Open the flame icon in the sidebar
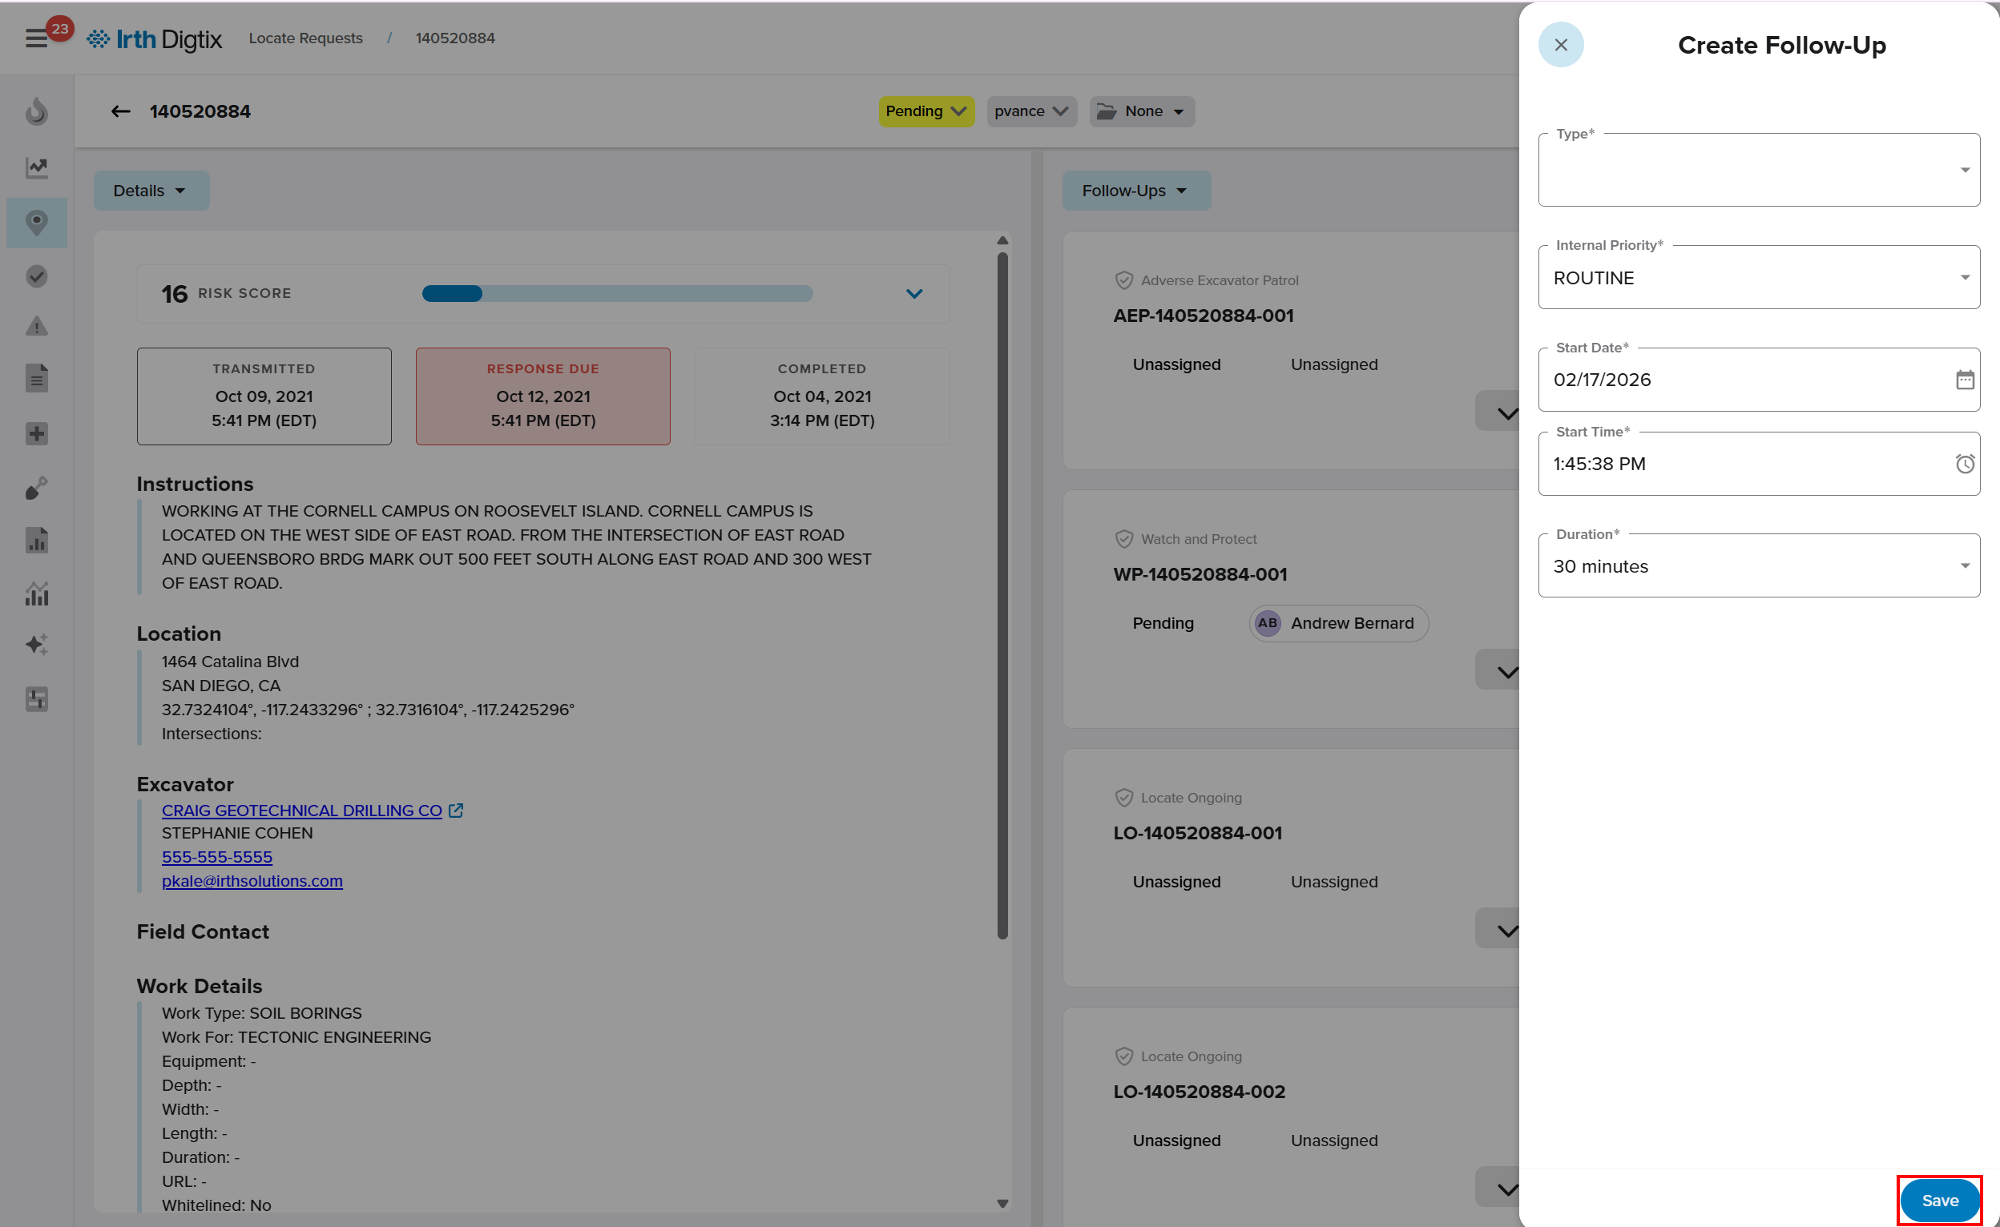Viewport: 2000px width, 1227px height. (37, 111)
